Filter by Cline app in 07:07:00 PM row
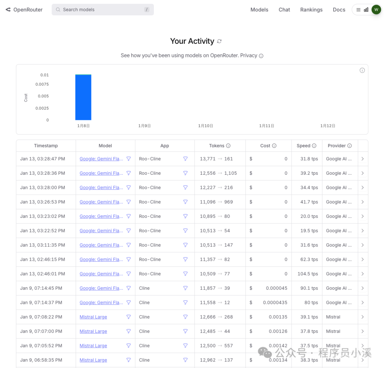The image size is (384, 368). (185, 331)
